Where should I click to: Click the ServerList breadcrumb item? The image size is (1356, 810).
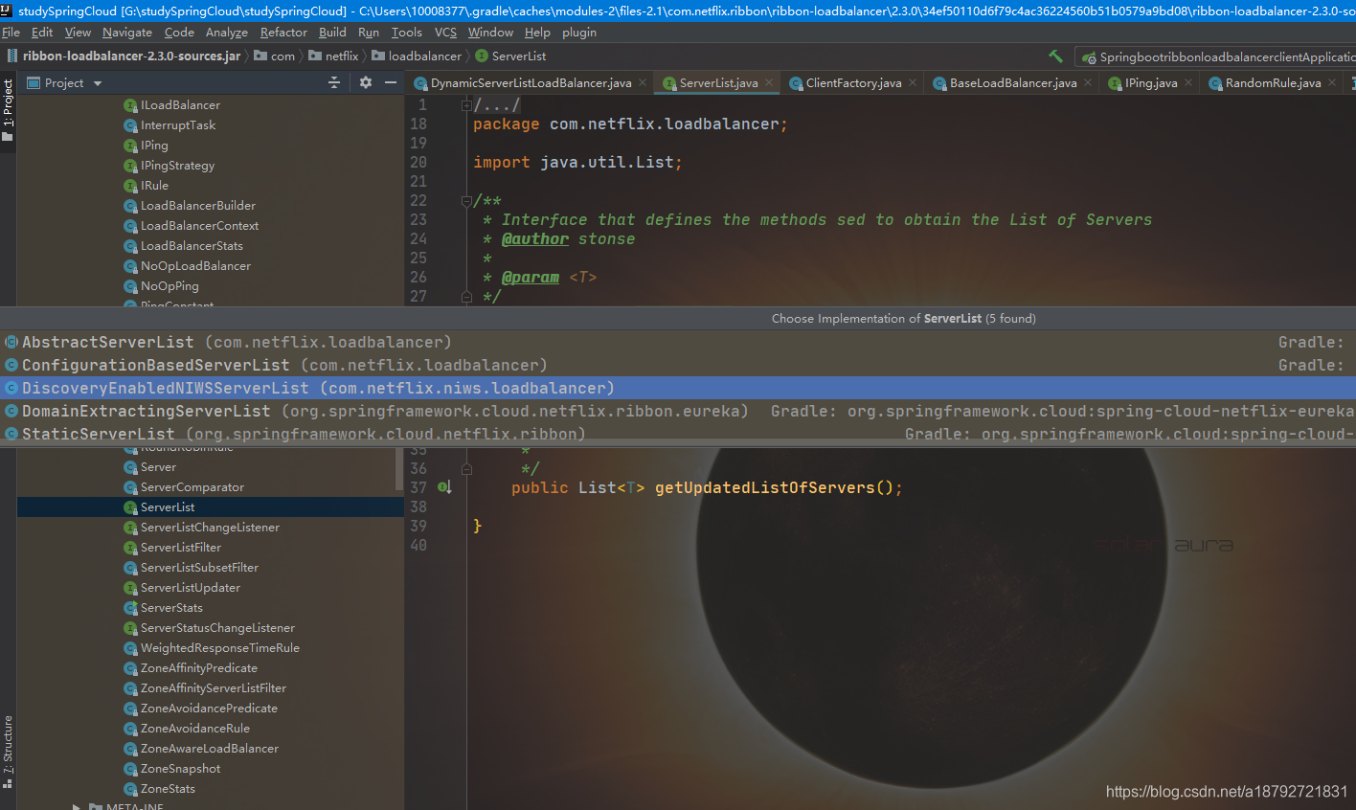510,56
